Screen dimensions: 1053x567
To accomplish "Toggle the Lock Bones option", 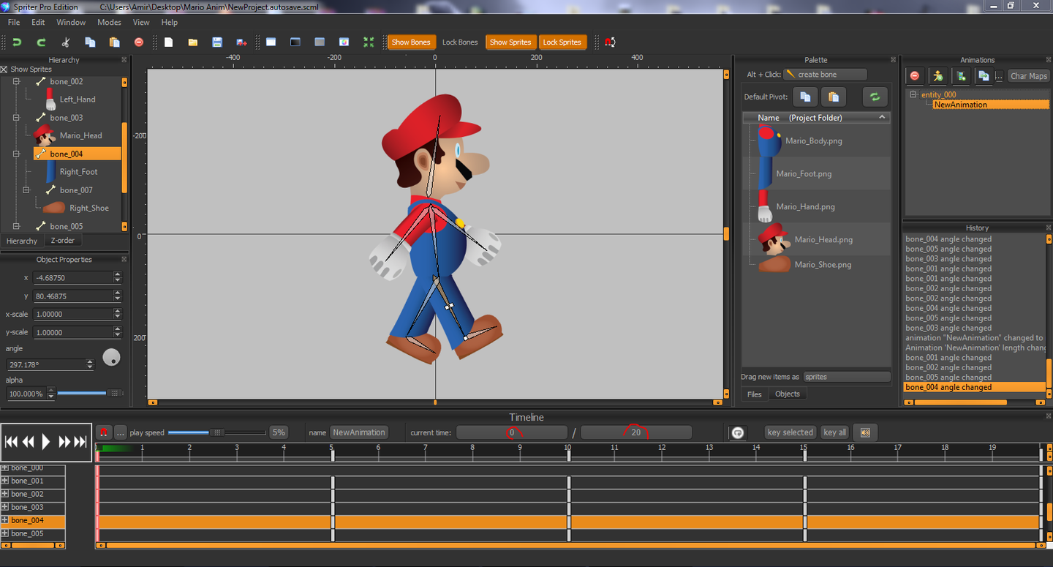I will click(460, 42).
